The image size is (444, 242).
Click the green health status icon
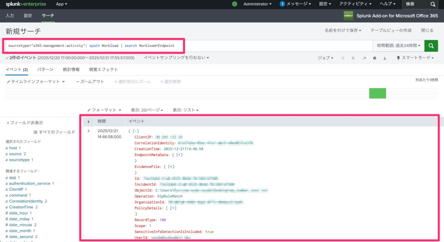(x=235, y=4)
